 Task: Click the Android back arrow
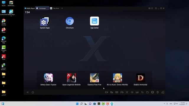(27, 92)
